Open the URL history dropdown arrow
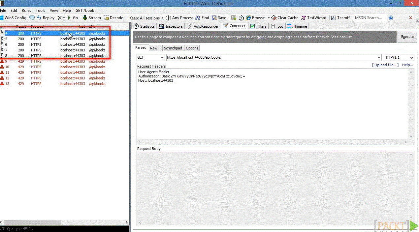This screenshot has width=419, height=232. tap(379, 57)
